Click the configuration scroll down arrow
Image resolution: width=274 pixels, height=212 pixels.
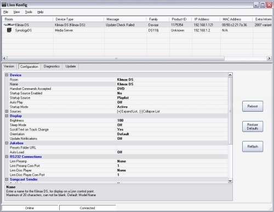click(x=230, y=181)
